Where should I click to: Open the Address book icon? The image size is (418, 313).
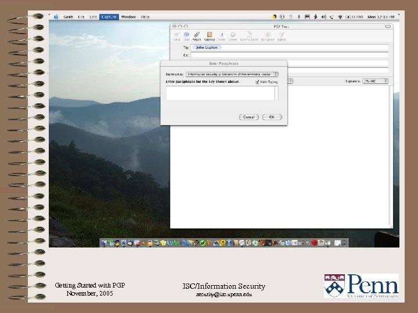[x=210, y=36]
